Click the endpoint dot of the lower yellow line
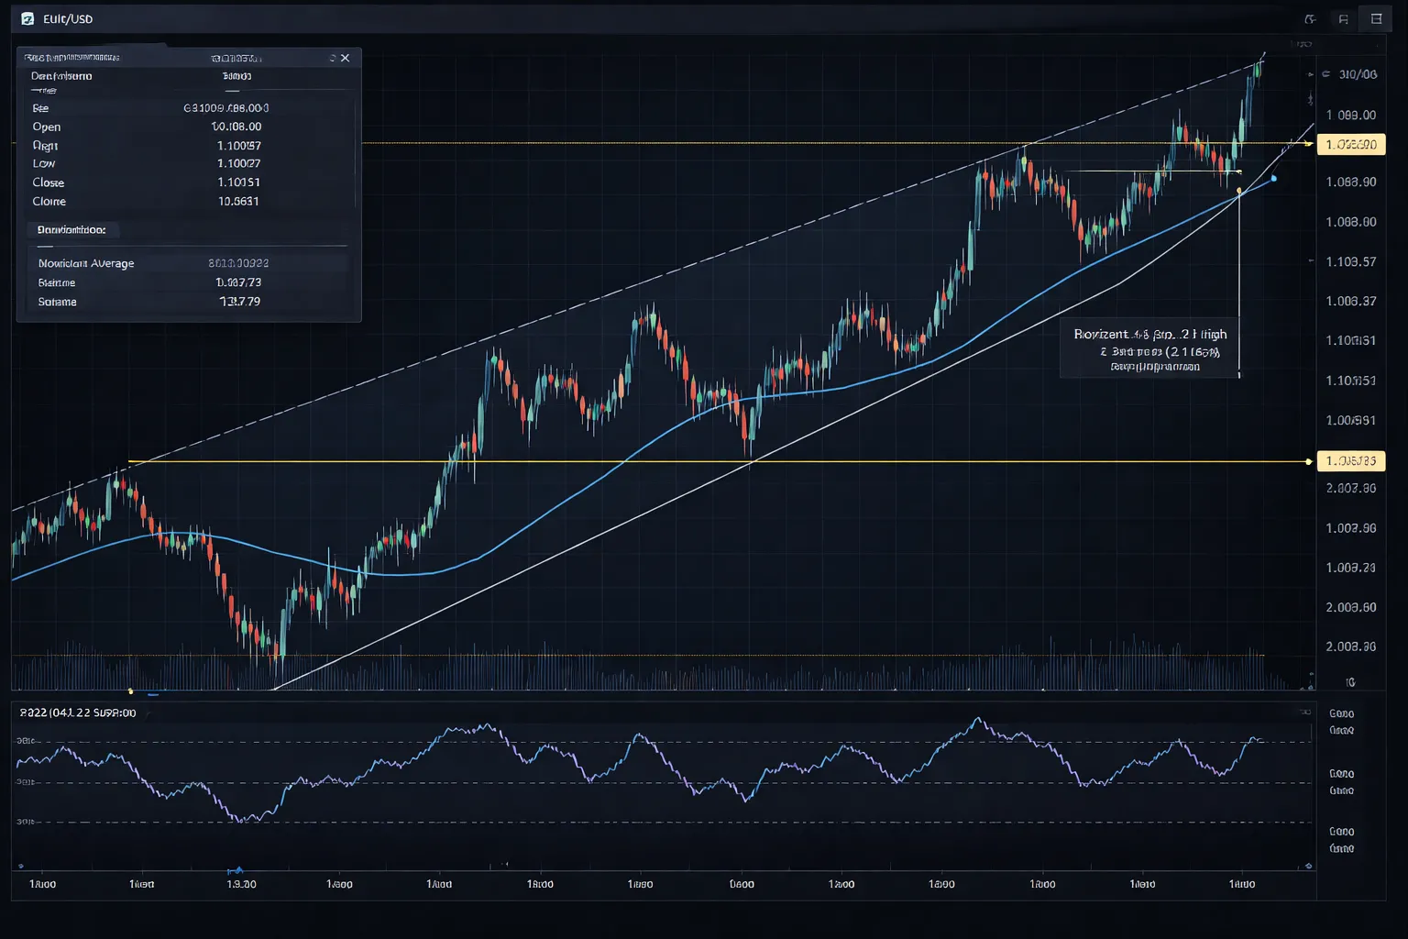 click(x=1309, y=461)
